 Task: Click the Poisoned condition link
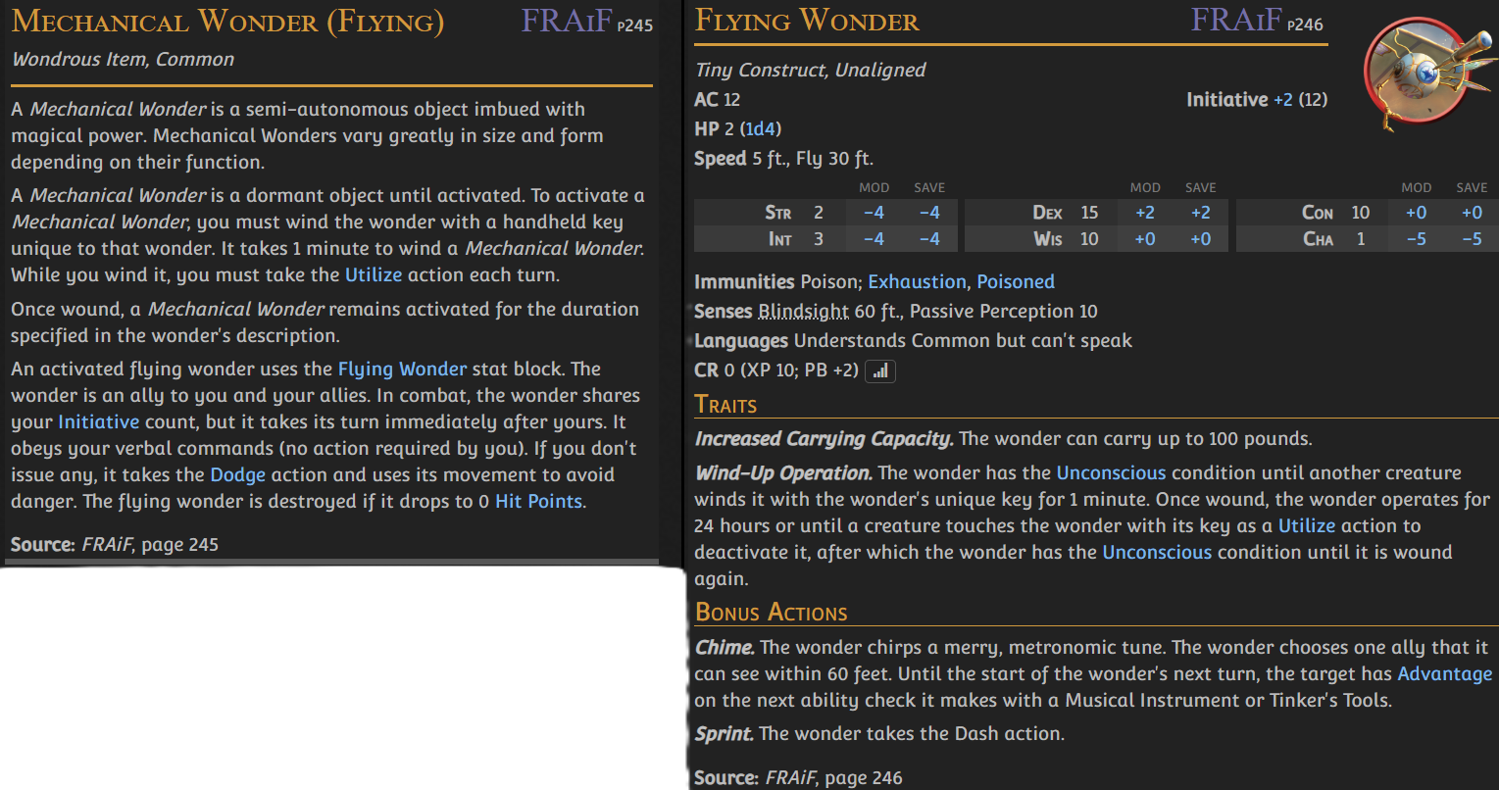tap(1016, 282)
